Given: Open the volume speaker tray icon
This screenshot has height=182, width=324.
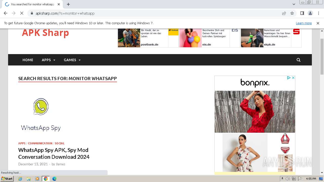Looking at the screenshot, I should click(288, 179).
